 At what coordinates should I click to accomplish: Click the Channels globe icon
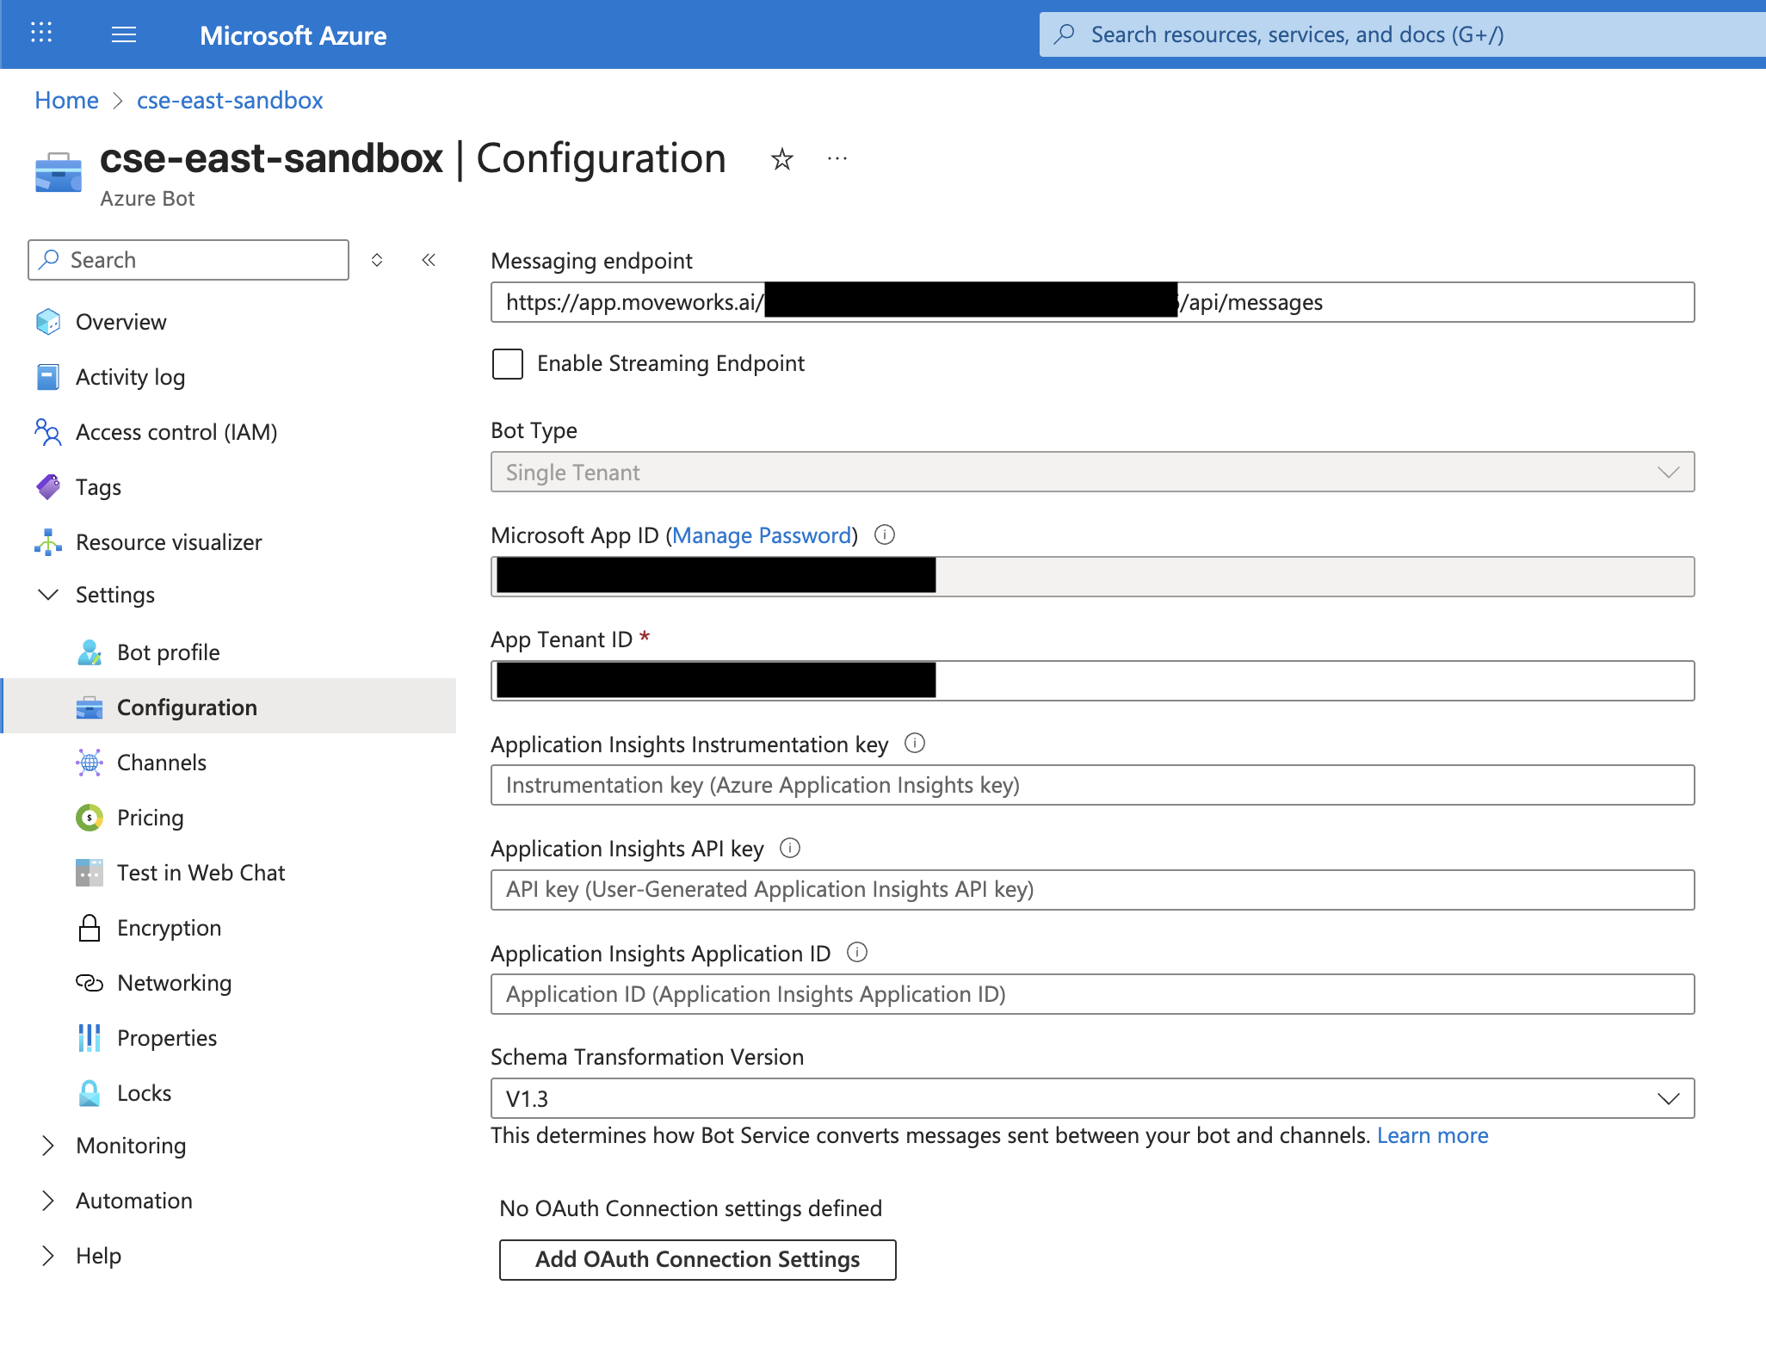pyautogui.click(x=90, y=763)
